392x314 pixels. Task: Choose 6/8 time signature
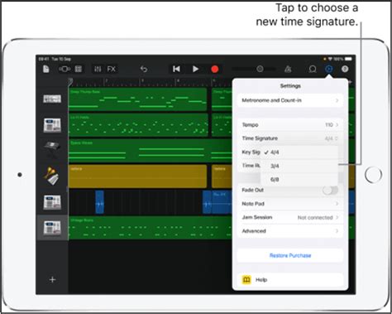coord(299,180)
